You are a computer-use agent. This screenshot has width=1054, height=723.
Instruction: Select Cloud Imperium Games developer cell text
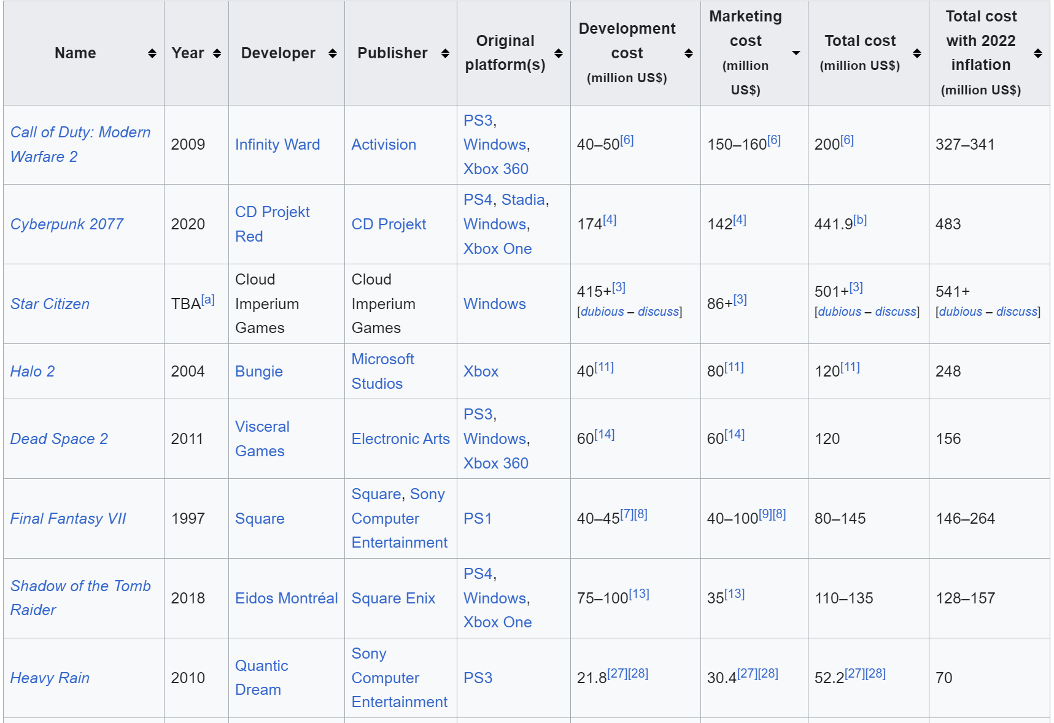pos(267,304)
